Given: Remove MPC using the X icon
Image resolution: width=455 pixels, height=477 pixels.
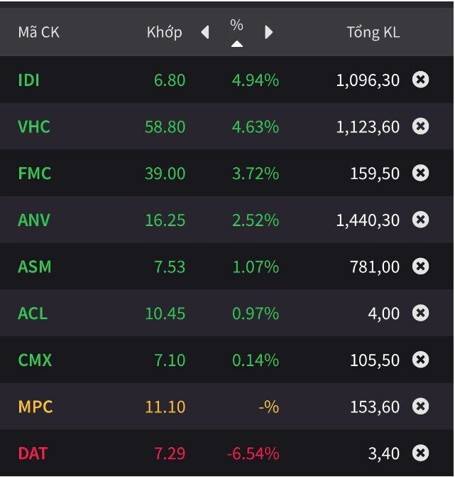Looking at the screenshot, I should click(420, 407).
